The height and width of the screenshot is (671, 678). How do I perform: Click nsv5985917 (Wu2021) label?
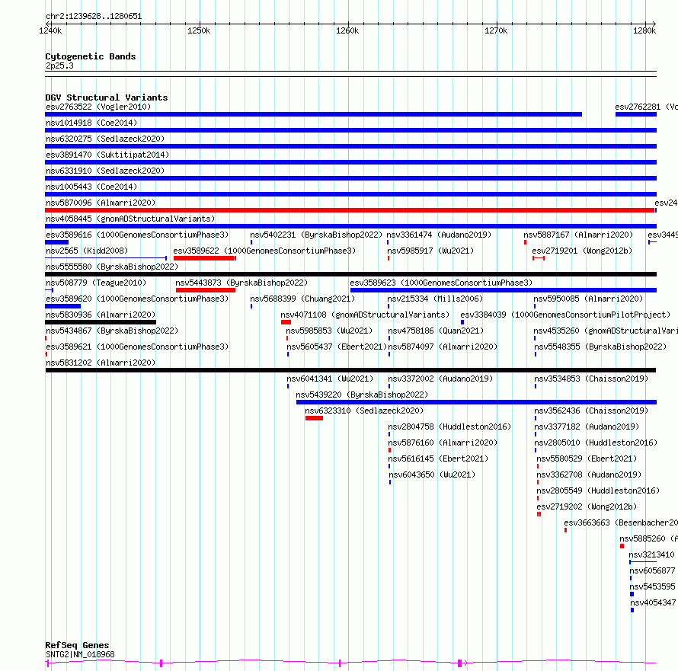[430, 251]
